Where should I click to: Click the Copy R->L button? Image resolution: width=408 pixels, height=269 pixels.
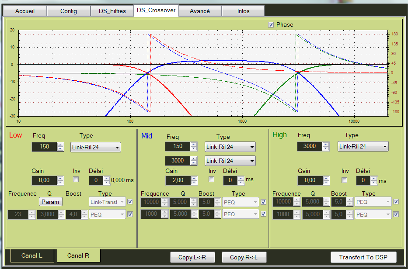tap(244, 257)
